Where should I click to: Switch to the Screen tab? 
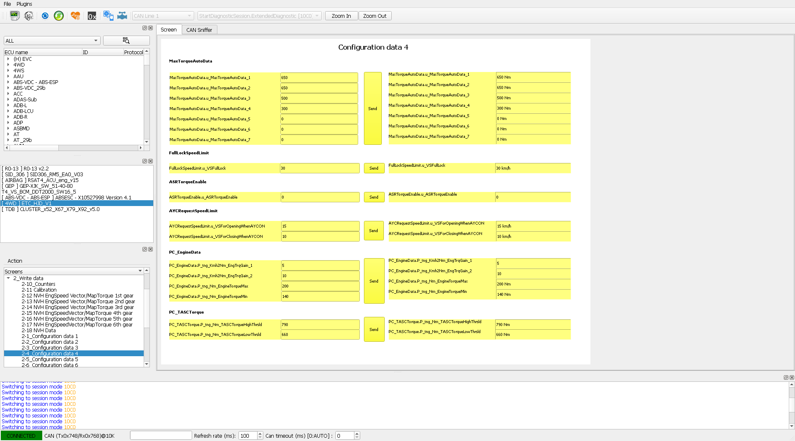point(169,30)
